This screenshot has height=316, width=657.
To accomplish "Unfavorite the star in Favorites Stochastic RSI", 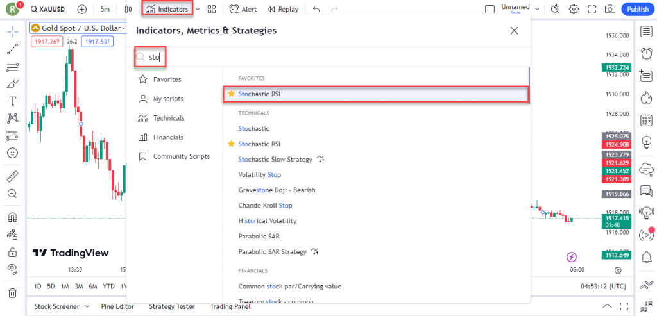I will coord(231,94).
